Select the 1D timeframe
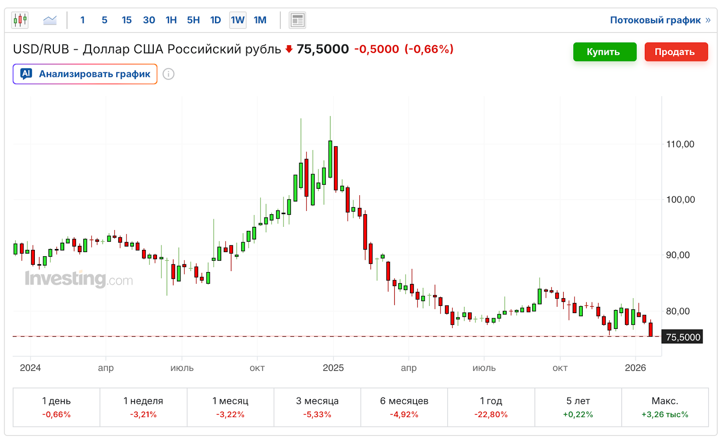This screenshot has width=724, height=441. (x=215, y=20)
